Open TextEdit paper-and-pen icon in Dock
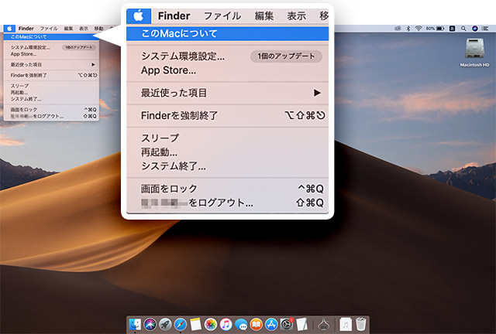Viewport: 496px width, 334px height. click(301, 324)
